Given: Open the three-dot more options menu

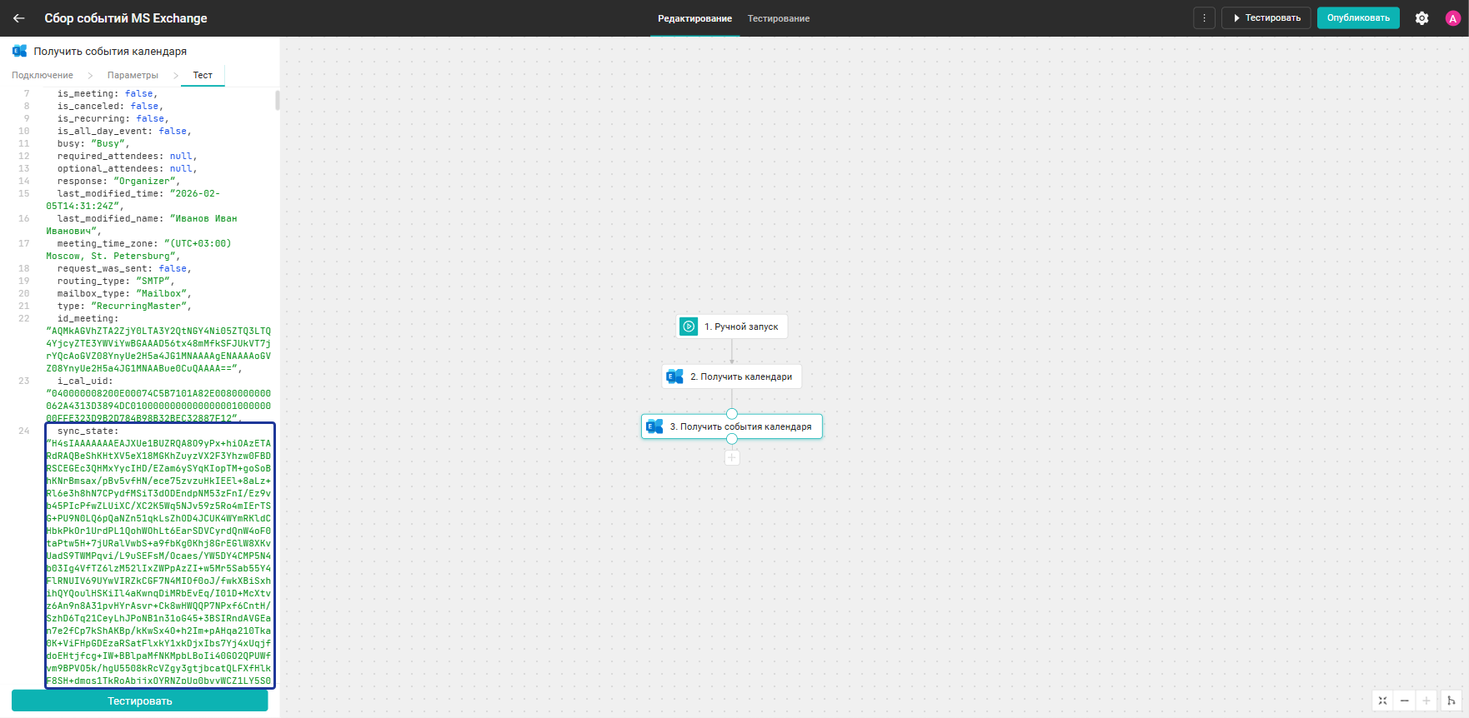Looking at the screenshot, I should [1204, 18].
